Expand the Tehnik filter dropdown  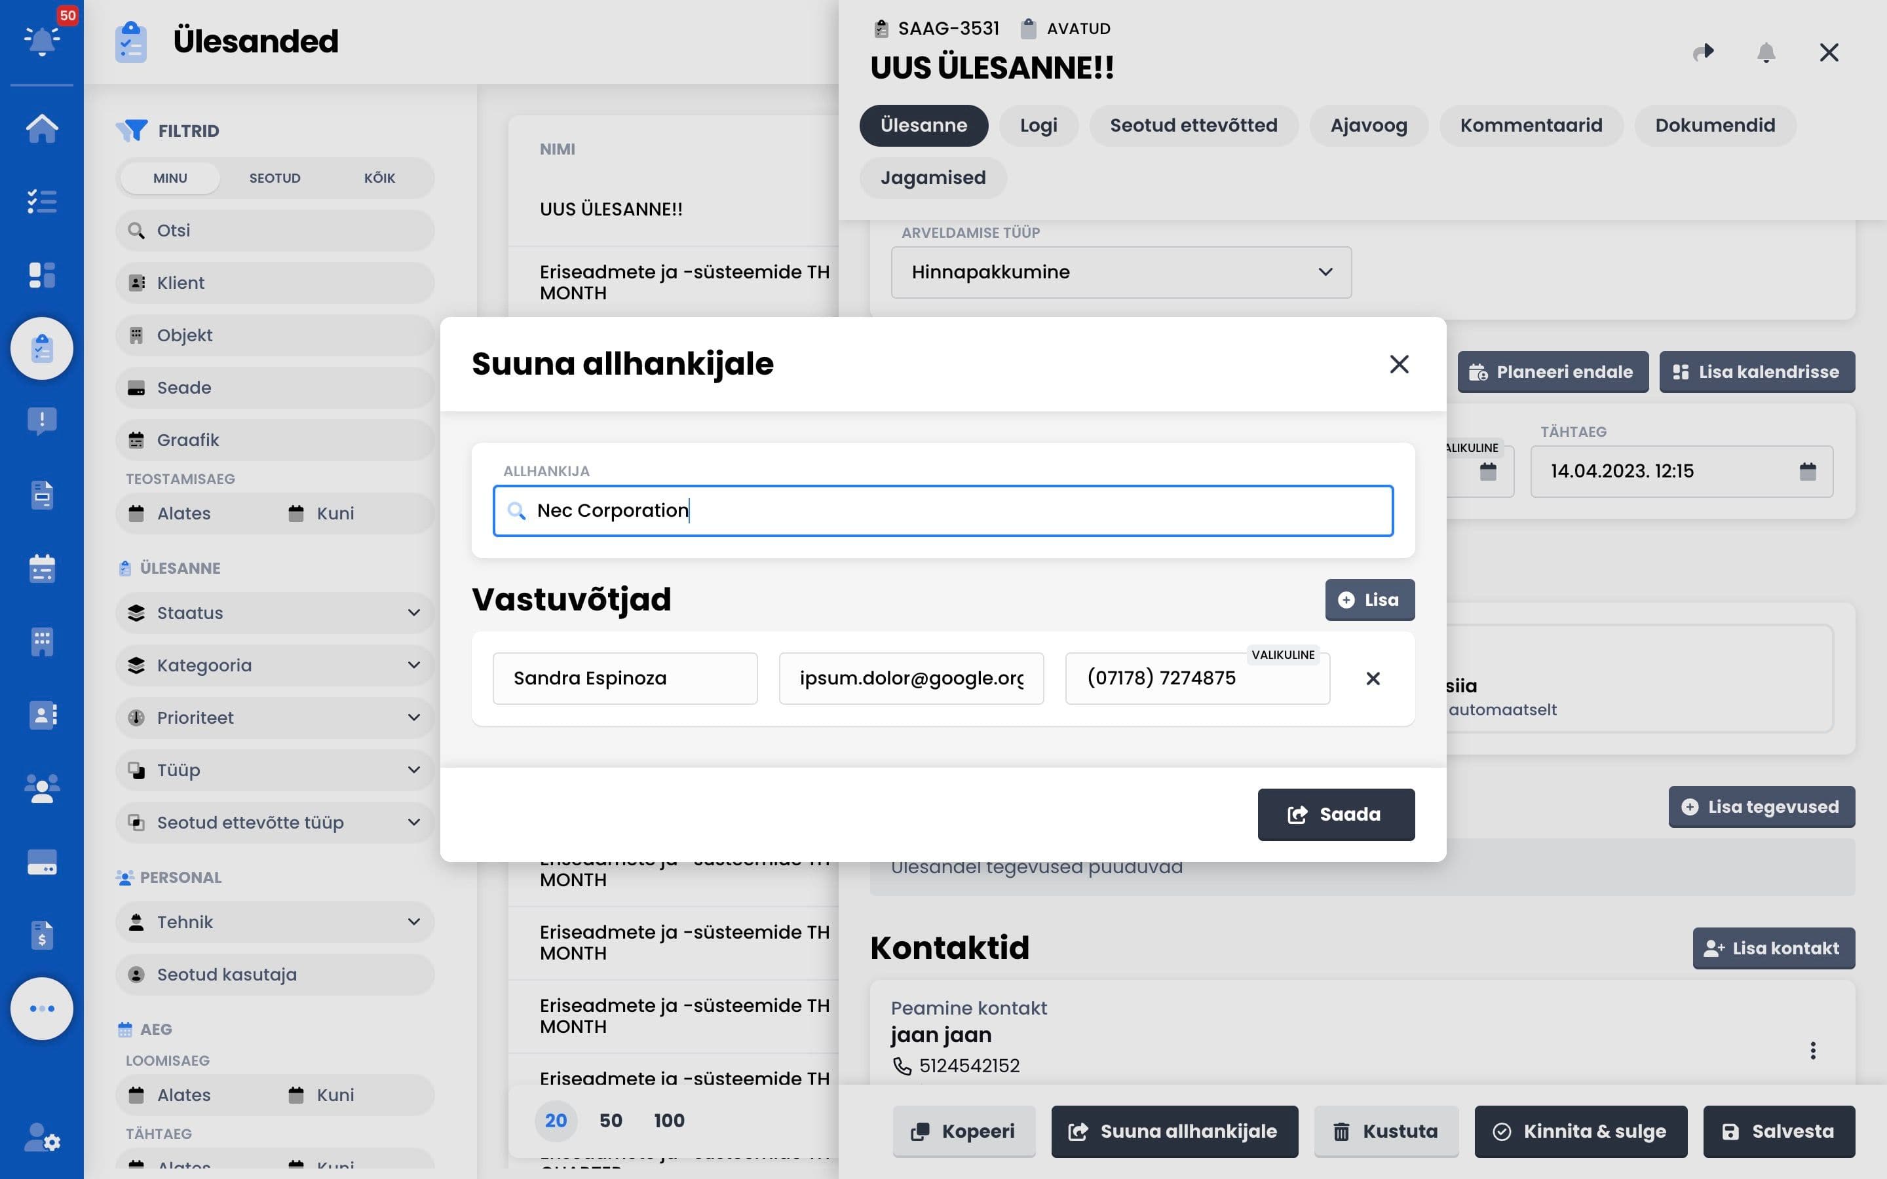click(275, 922)
